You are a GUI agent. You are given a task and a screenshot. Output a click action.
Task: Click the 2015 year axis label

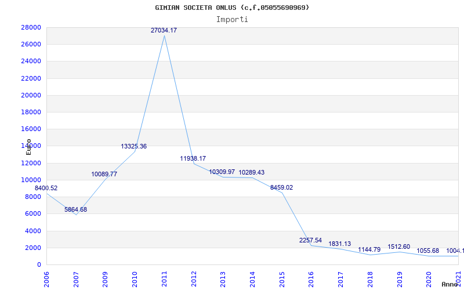(282, 279)
